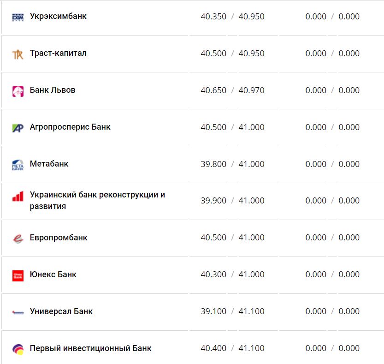Click the Банк Львов pink logo
The height and width of the screenshot is (364, 384).
click(18, 91)
